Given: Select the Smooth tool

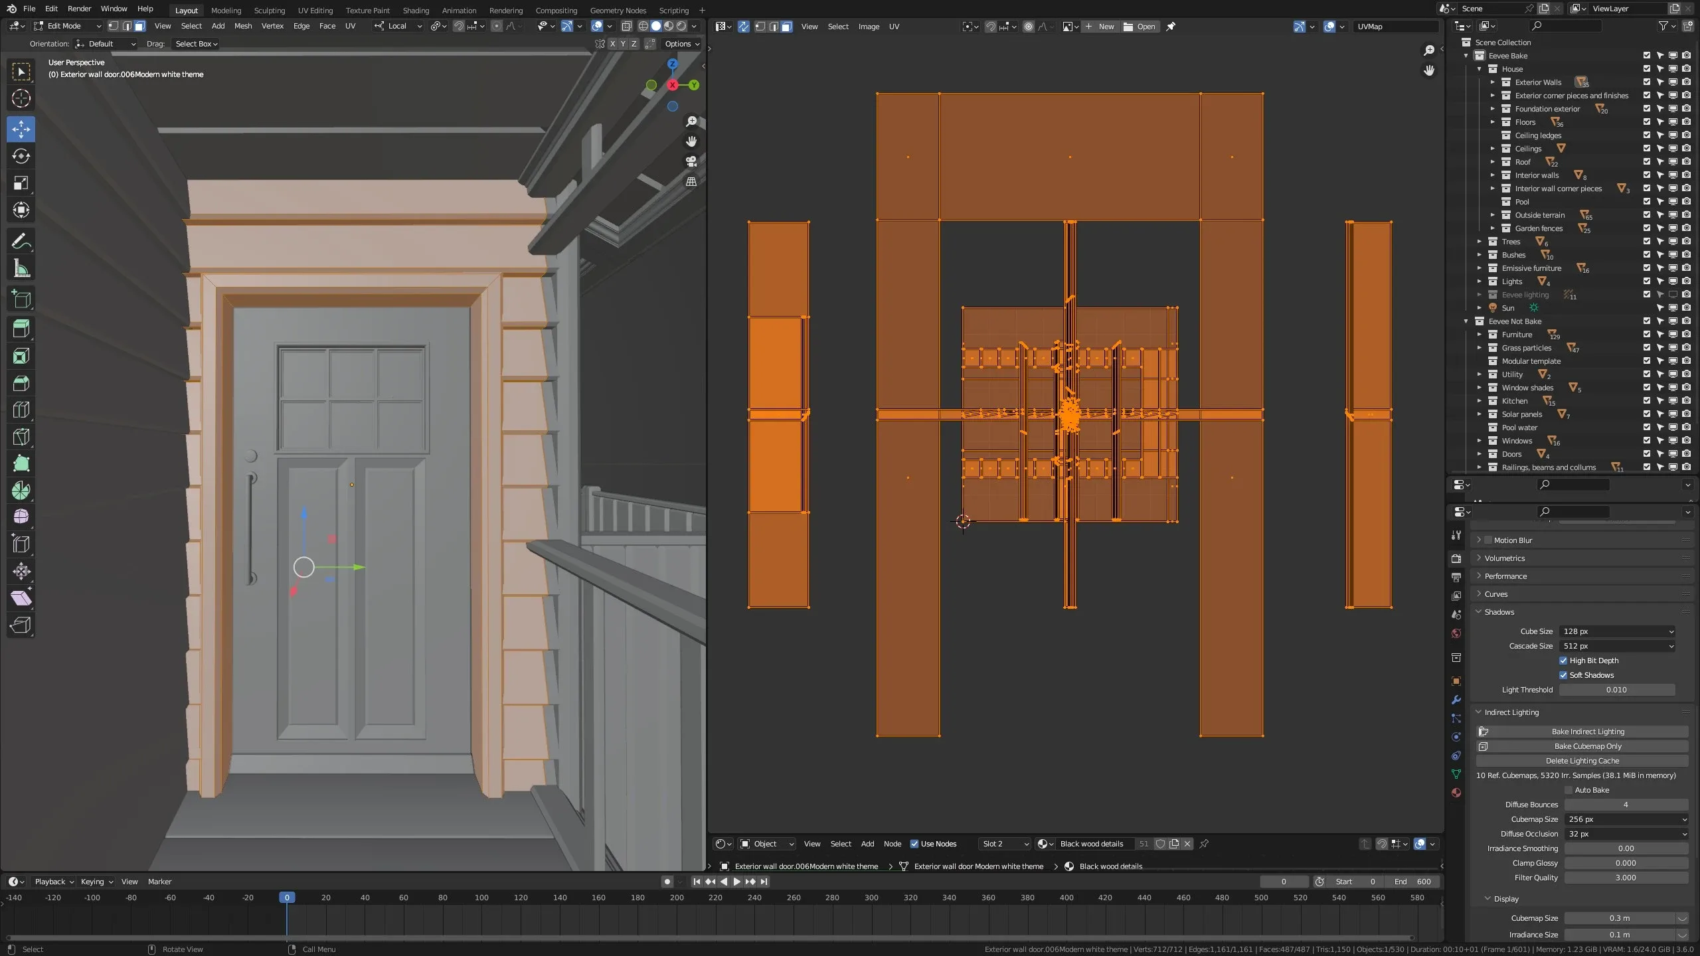Looking at the screenshot, I should (21, 517).
